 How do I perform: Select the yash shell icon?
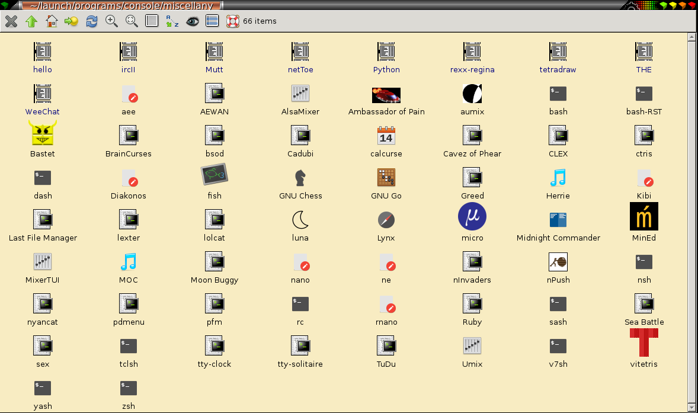(43, 388)
